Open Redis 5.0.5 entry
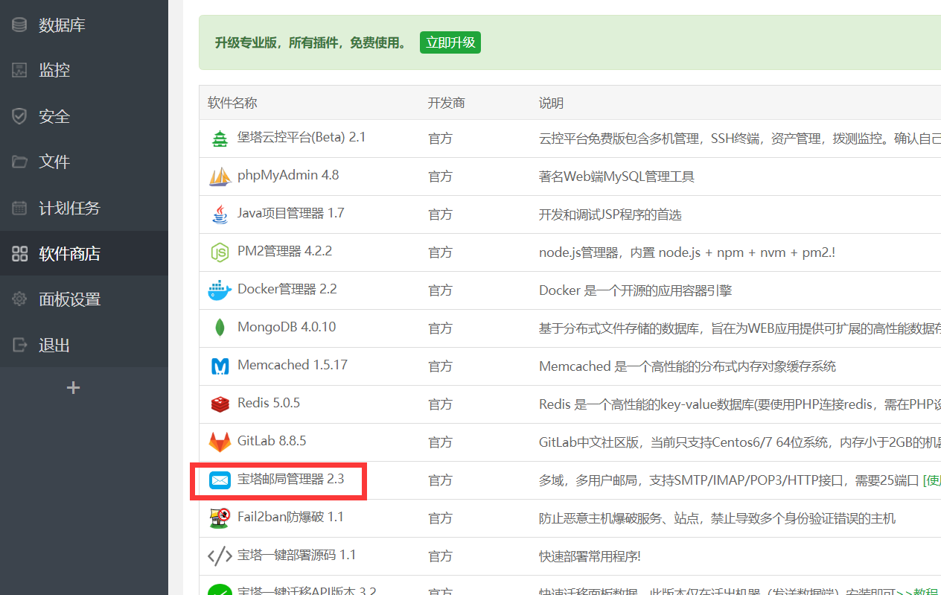This screenshot has height=595, width=941. 269,403
